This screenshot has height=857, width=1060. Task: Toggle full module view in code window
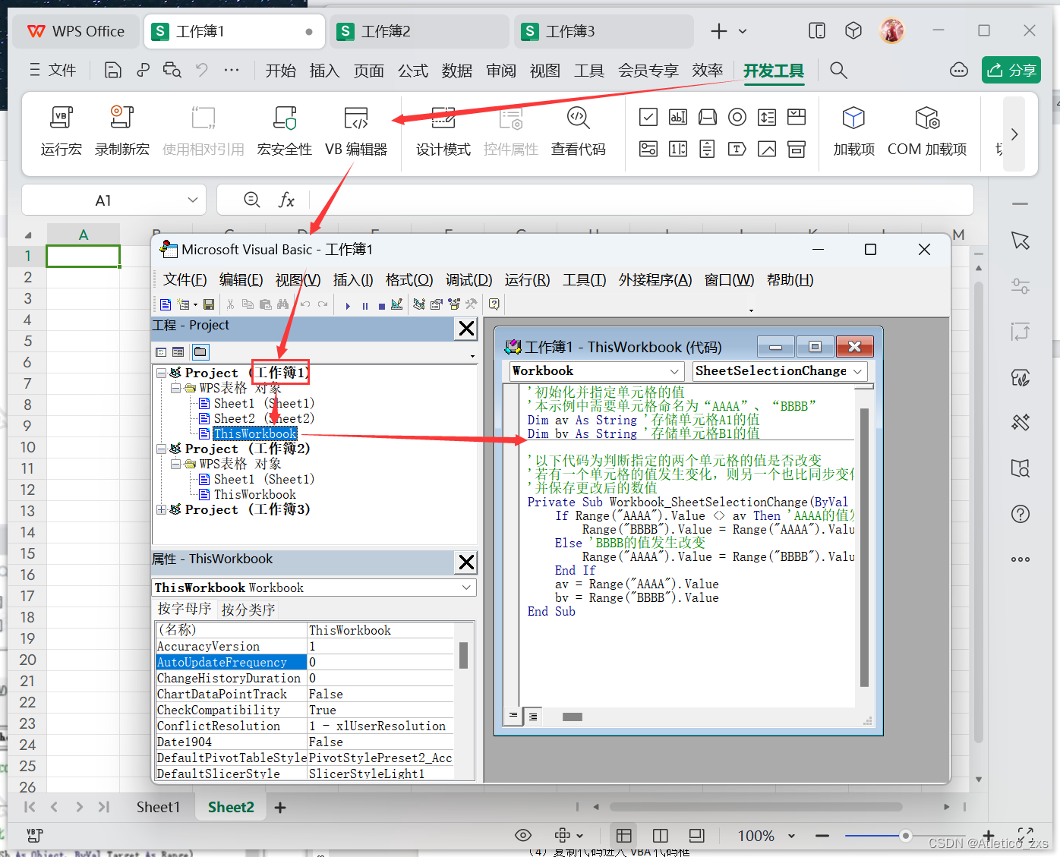click(533, 716)
